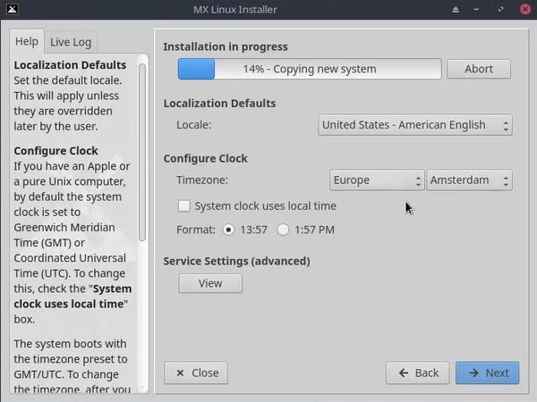Image resolution: width=537 pixels, height=402 pixels.
Task: Maximize the MX Linux Installer window
Action: (500, 10)
